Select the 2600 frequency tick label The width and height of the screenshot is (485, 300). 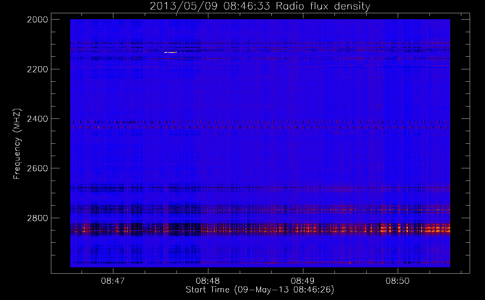pos(37,168)
